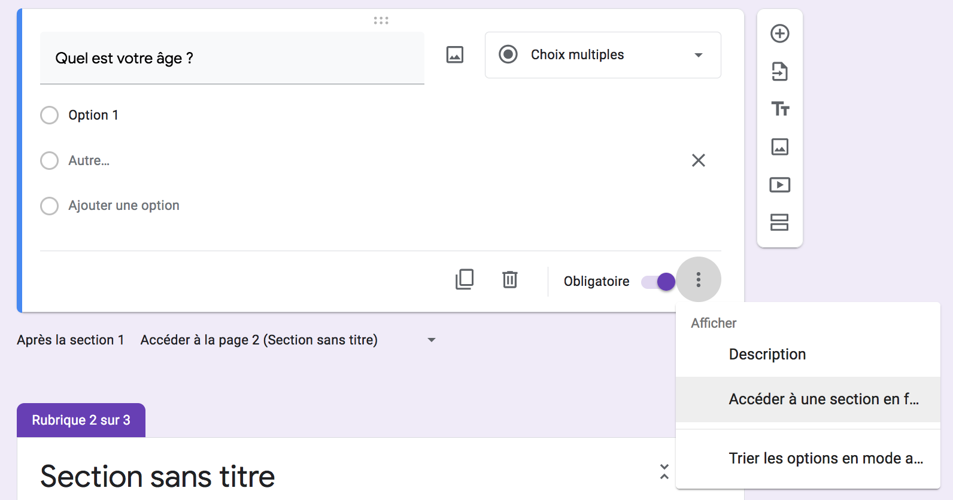This screenshot has height=500, width=953.
Task: Click the "Section sans titre" heading
Action: (x=157, y=477)
